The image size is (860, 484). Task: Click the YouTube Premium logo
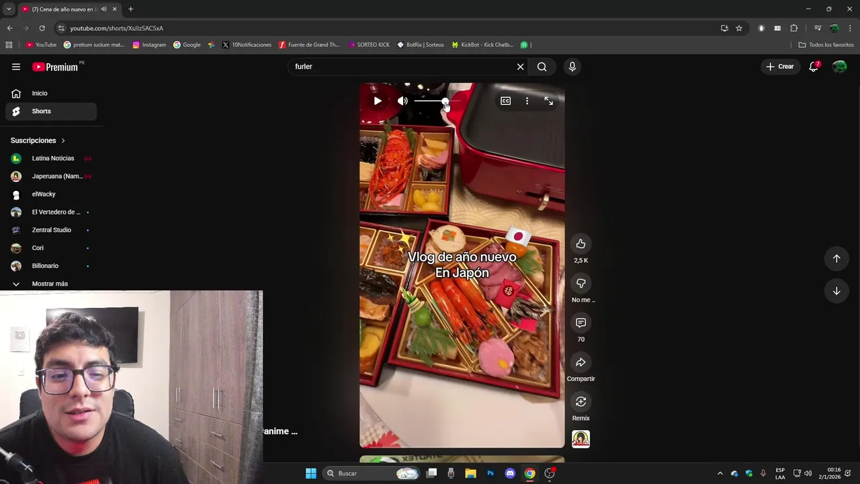55,67
